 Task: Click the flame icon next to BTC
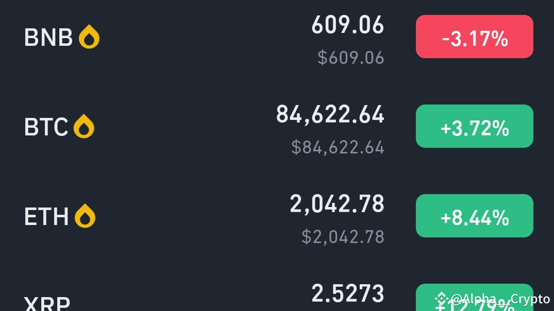[x=83, y=126]
